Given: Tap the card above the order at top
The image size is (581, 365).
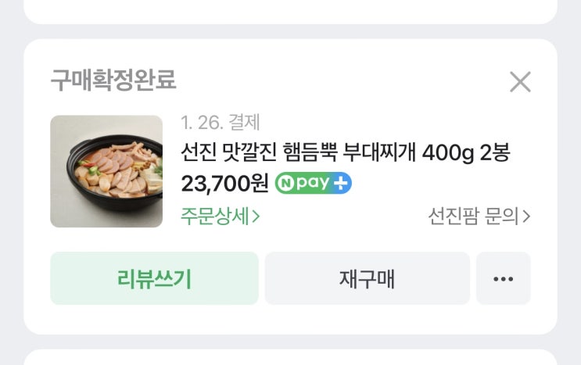Looking at the screenshot, I should click(291, 11).
